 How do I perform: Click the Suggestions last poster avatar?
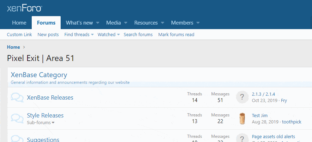click(242, 138)
